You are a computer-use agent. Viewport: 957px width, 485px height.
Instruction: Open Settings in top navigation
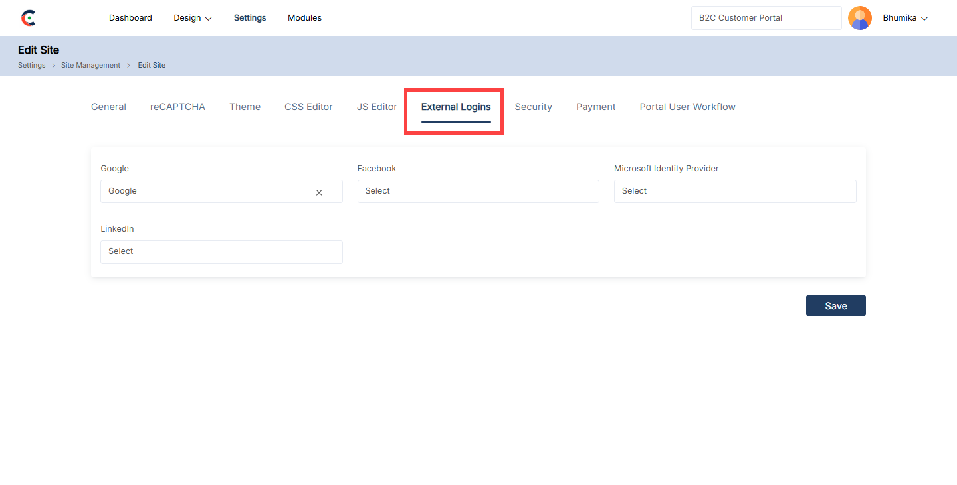(x=250, y=18)
